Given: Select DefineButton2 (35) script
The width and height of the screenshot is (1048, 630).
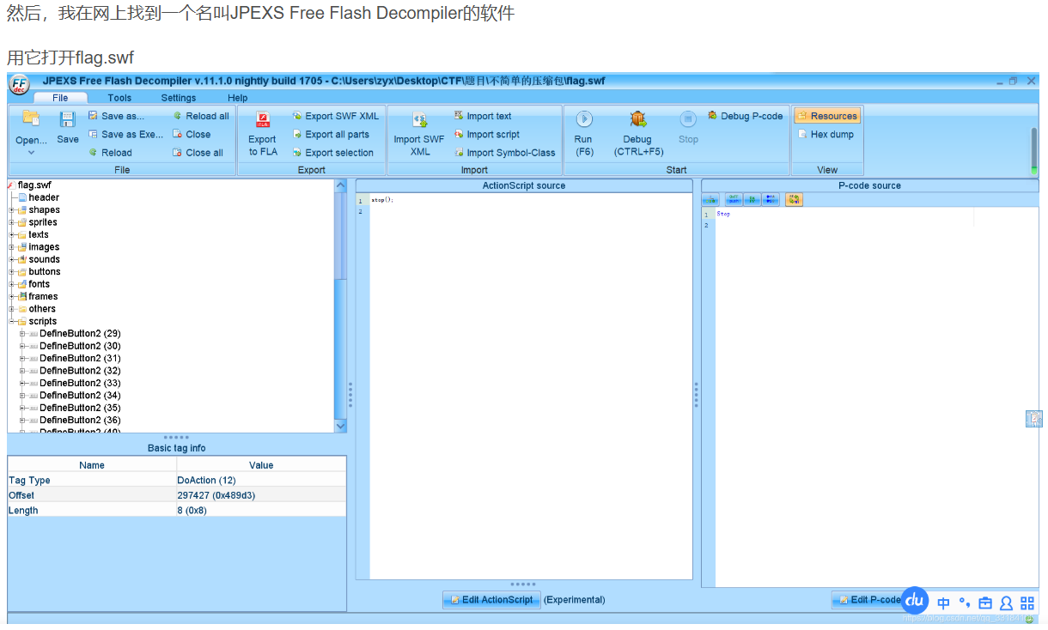Looking at the screenshot, I should 80,408.
